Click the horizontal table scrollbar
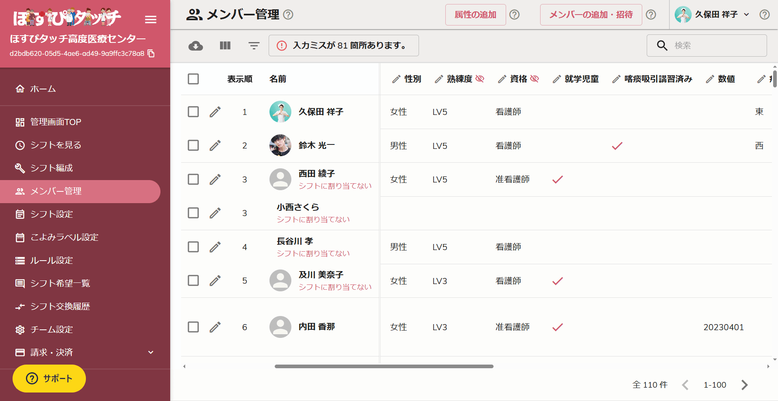 384,366
